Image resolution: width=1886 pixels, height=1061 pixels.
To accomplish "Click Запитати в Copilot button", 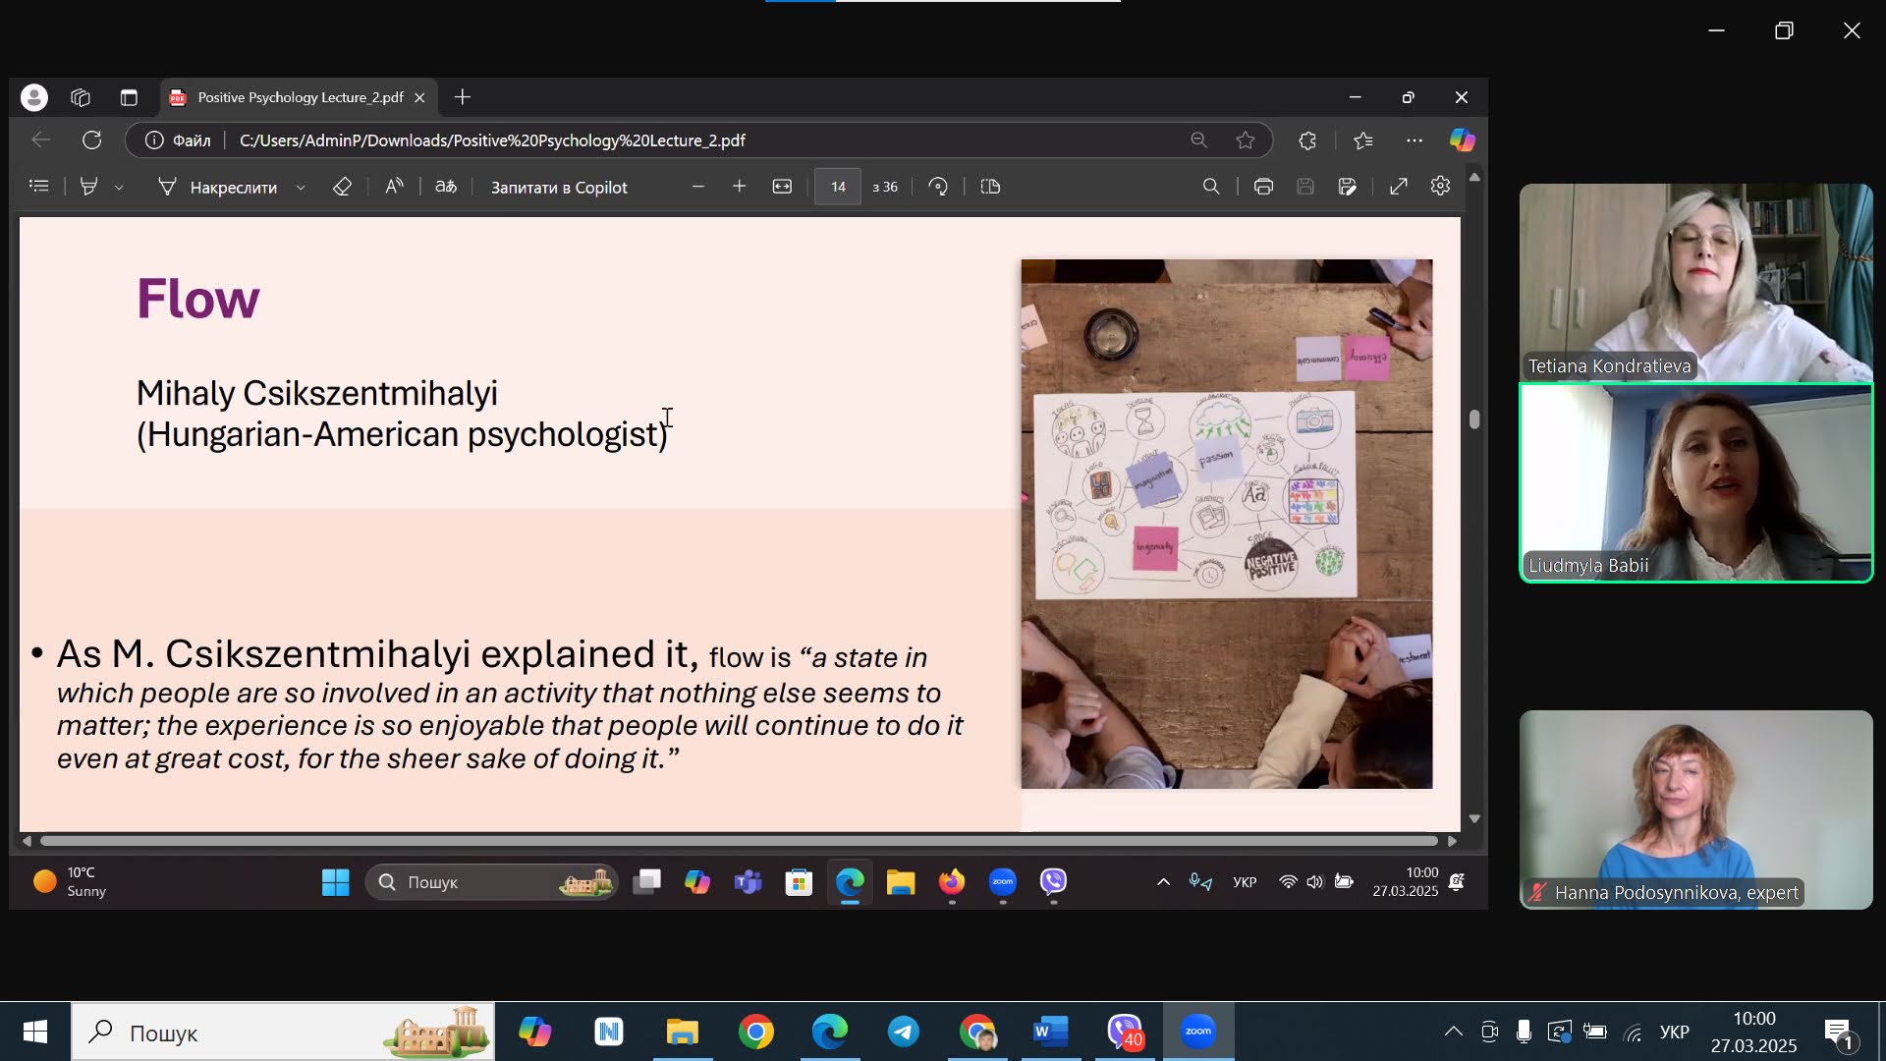I will coord(559,188).
